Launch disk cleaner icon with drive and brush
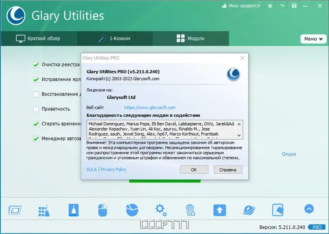Screen dimensions: 329x234 coord(74,210)
